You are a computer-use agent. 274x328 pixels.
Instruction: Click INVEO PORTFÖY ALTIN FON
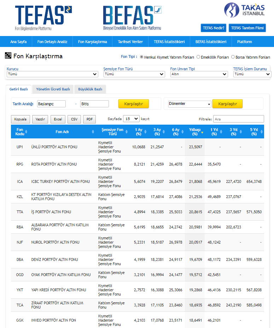tap(54, 320)
